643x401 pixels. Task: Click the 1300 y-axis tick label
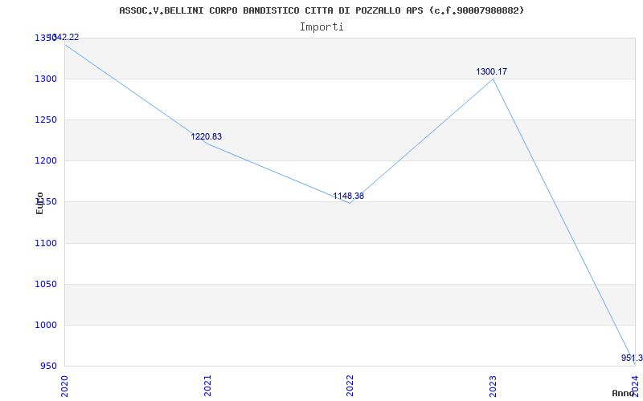click(46, 79)
